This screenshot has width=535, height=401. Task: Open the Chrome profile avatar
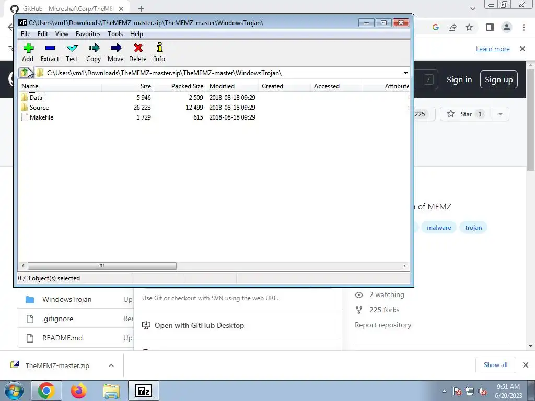point(507,27)
